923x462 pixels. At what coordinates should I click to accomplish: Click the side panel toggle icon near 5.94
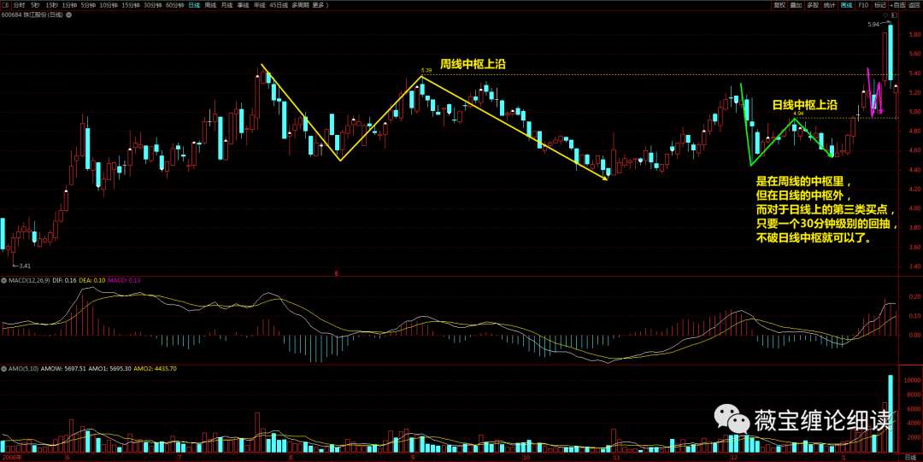point(894,15)
